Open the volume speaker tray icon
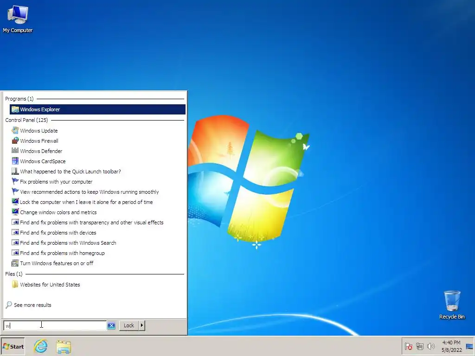Screen dimensions: 475x356 (430, 346)
